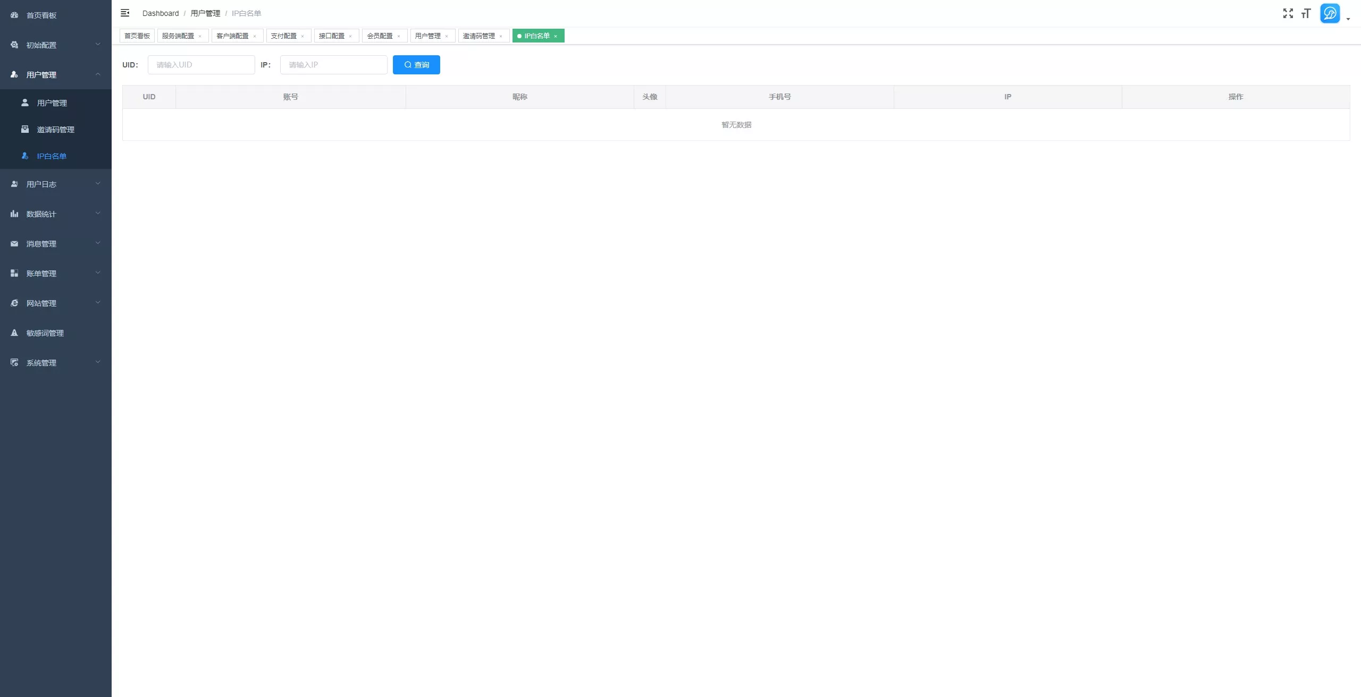Close the IP白名单 tab

(556, 36)
